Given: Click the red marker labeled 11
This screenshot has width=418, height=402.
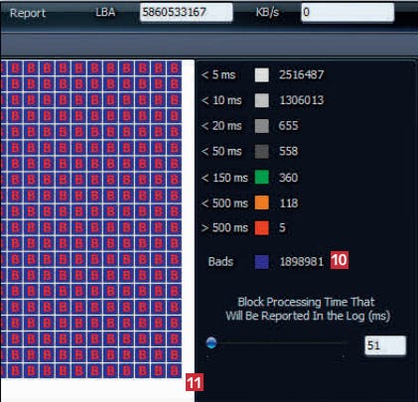Looking at the screenshot, I should tap(195, 382).
